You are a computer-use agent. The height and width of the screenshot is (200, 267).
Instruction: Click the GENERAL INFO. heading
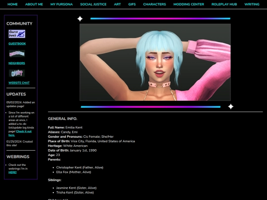click(62, 119)
